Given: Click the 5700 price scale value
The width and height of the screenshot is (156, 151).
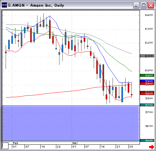Looking at the screenshot, I should pyautogui.click(x=149, y=112).
